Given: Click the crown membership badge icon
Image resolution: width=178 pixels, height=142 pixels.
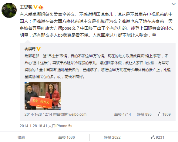Looking at the screenshot, I should (x=41, y=7).
